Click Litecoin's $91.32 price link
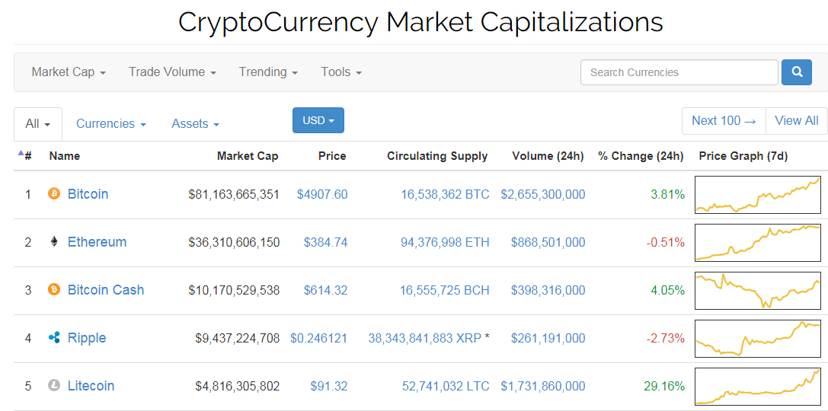This screenshot has width=828, height=411. click(328, 386)
